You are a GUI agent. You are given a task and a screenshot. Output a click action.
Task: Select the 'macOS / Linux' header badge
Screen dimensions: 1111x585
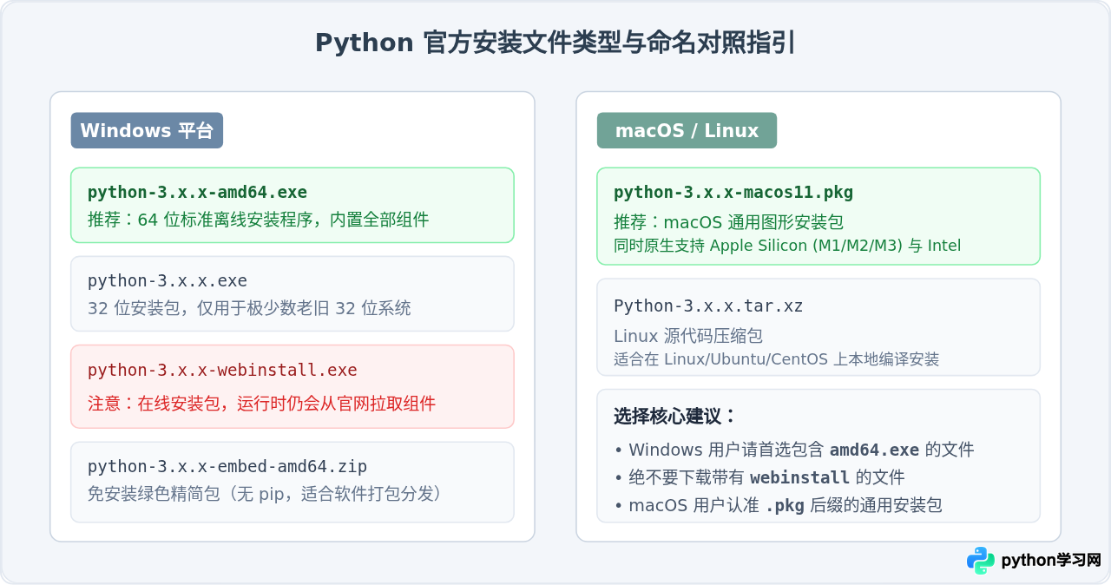pyautogui.click(x=687, y=130)
